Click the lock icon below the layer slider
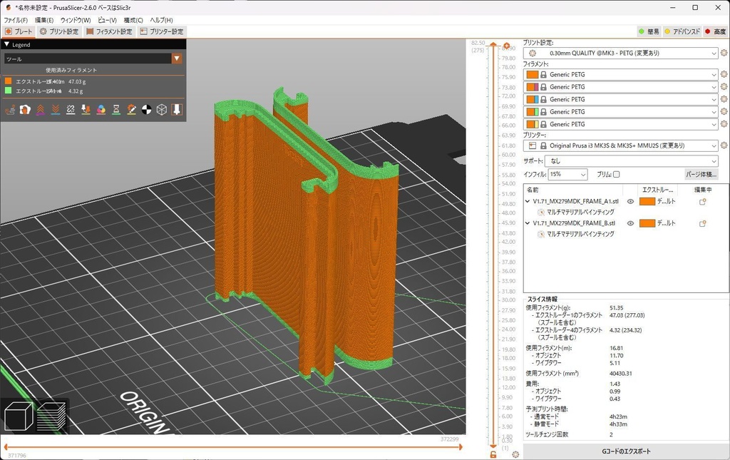The height and width of the screenshot is (460, 730). (493, 454)
